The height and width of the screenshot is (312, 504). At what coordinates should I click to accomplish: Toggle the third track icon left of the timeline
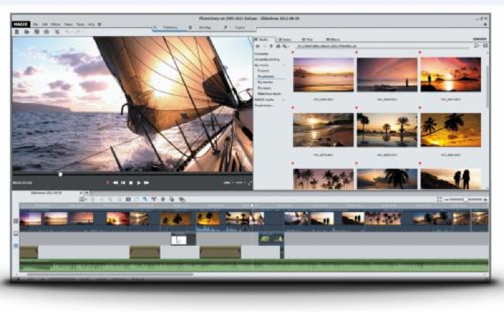(x=16, y=245)
